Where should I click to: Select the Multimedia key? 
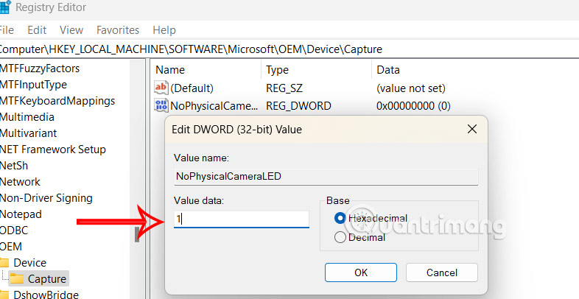pyautogui.click(x=27, y=117)
